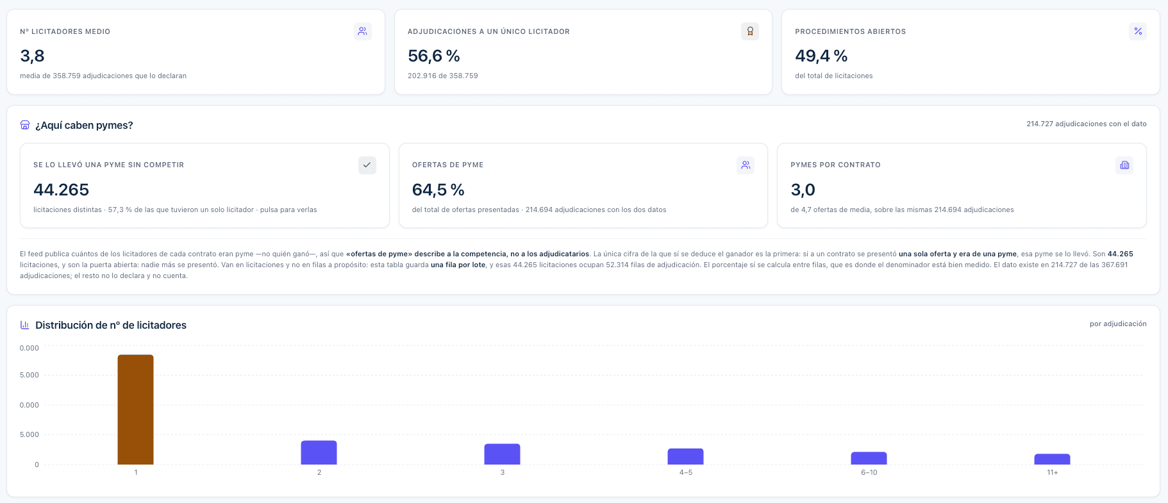Select the chart bar for 11+ licitadores
The image size is (1168, 503).
pos(1052,459)
